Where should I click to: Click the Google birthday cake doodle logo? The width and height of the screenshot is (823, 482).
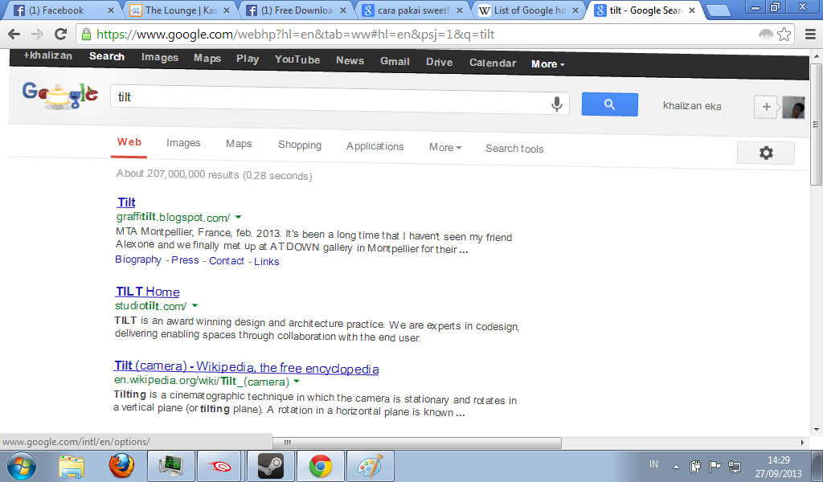point(59,95)
